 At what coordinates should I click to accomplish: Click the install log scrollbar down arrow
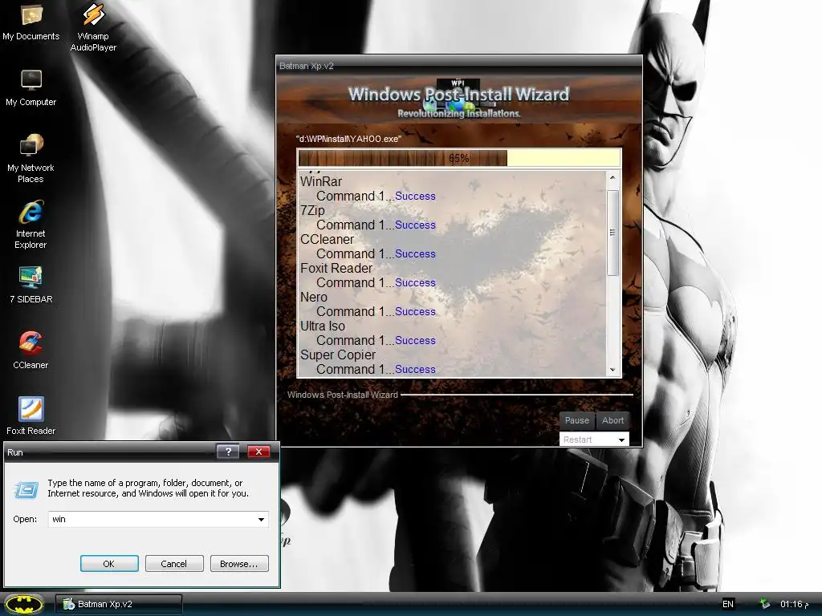612,370
